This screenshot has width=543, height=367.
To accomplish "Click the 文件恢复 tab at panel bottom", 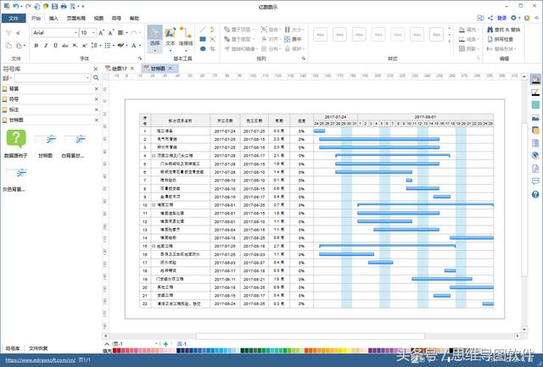I will [x=38, y=348].
